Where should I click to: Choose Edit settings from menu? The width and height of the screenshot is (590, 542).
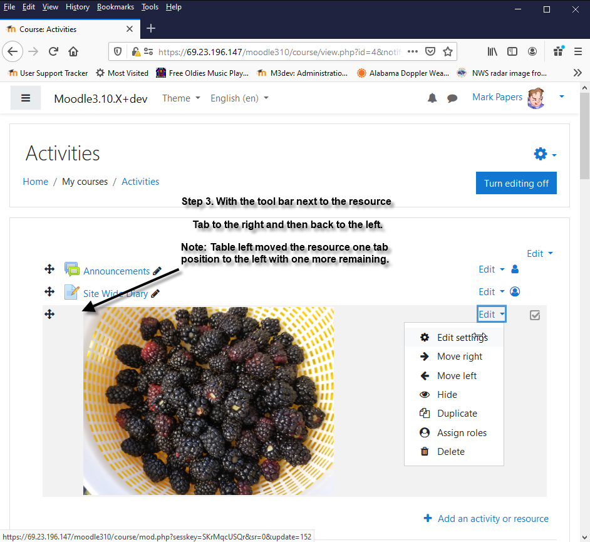point(454,338)
